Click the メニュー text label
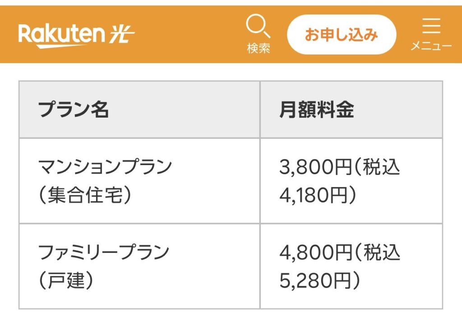 tap(431, 46)
